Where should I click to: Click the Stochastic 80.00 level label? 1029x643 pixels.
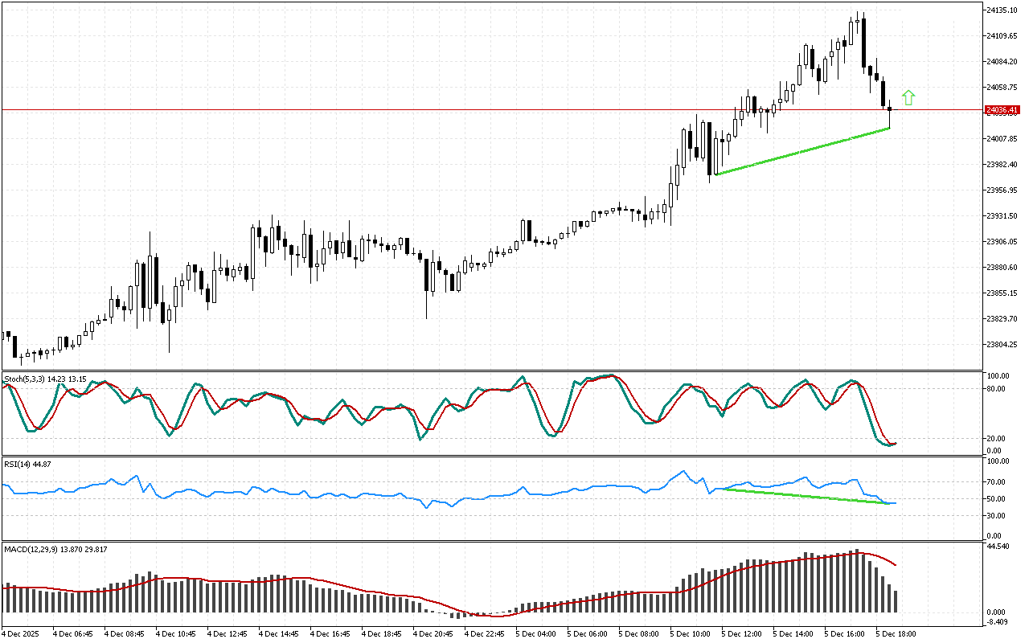(998, 389)
